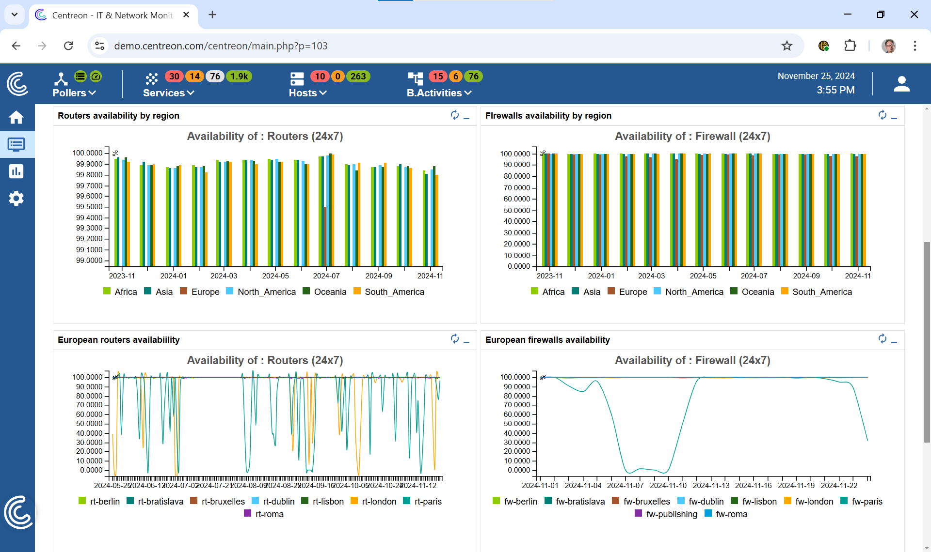Screen dimensions: 931x552
Task: Select the poller latency indicator icon
Action: tap(96, 76)
